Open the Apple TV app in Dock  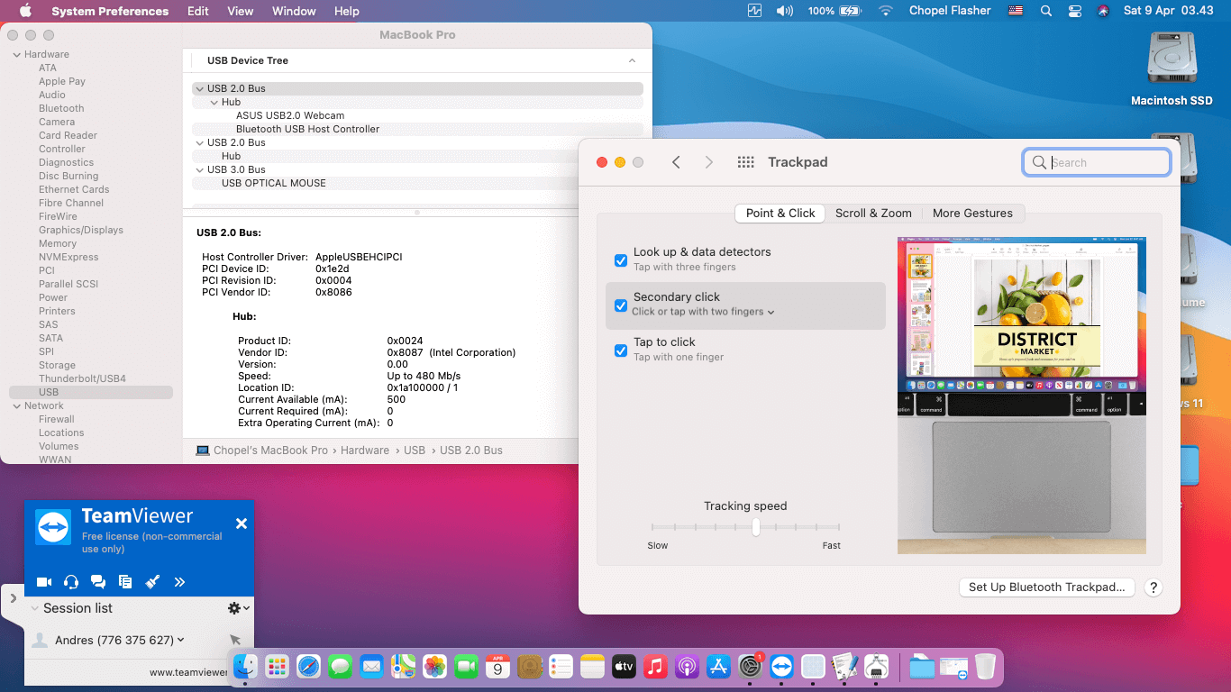pyautogui.click(x=624, y=667)
